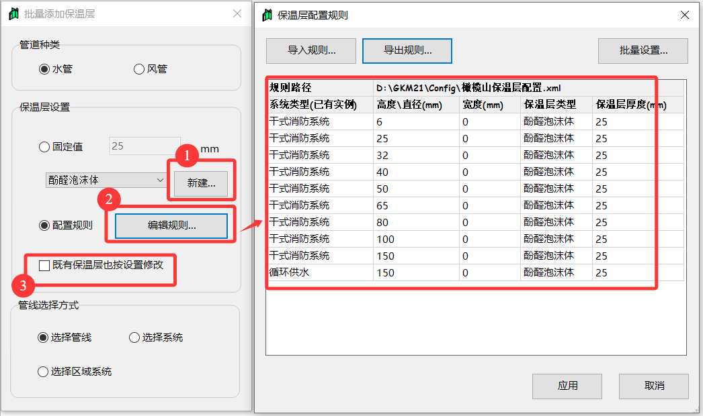Click the 规则路径 label cell

(x=320, y=88)
